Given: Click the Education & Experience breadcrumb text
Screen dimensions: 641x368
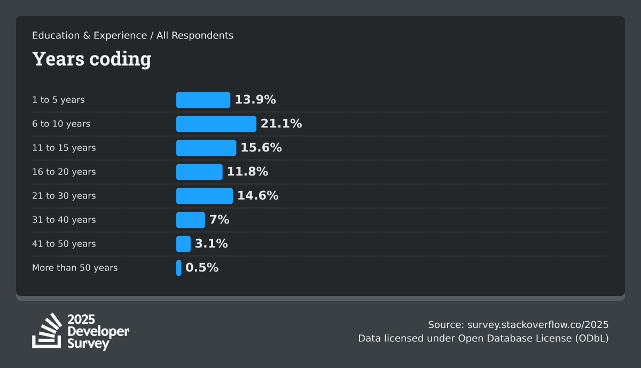Looking at the screenshot, I should tap(89, 36).
